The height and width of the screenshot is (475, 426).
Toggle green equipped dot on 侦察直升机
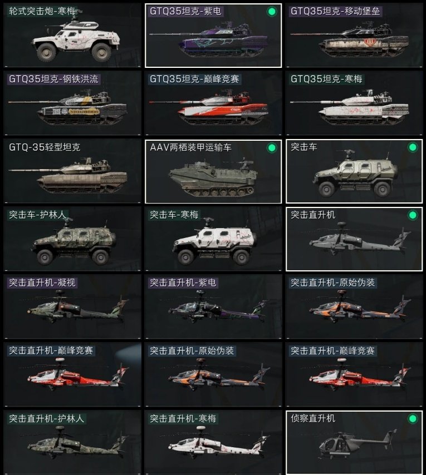[413, 419]
